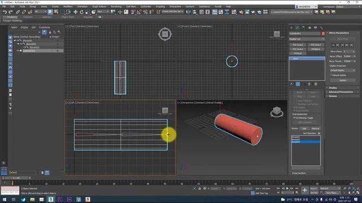Expand the Gizmos rollout
362x203 pixels.
[x=333, y=96]
